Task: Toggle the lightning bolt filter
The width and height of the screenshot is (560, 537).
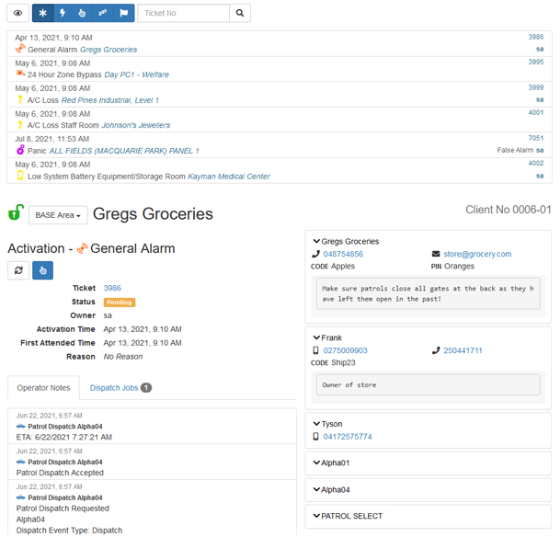Action: coord(63,13)
